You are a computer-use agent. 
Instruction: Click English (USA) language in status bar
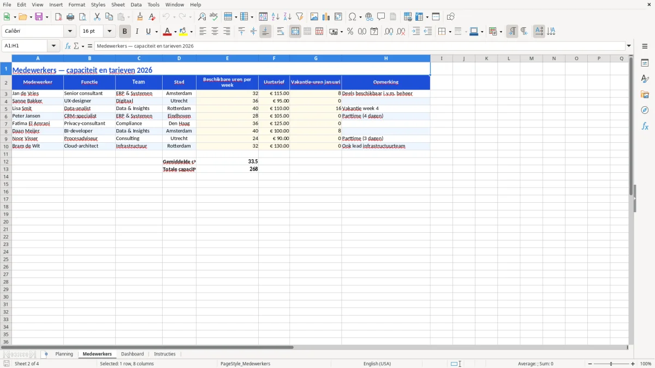tap(377, 364)
